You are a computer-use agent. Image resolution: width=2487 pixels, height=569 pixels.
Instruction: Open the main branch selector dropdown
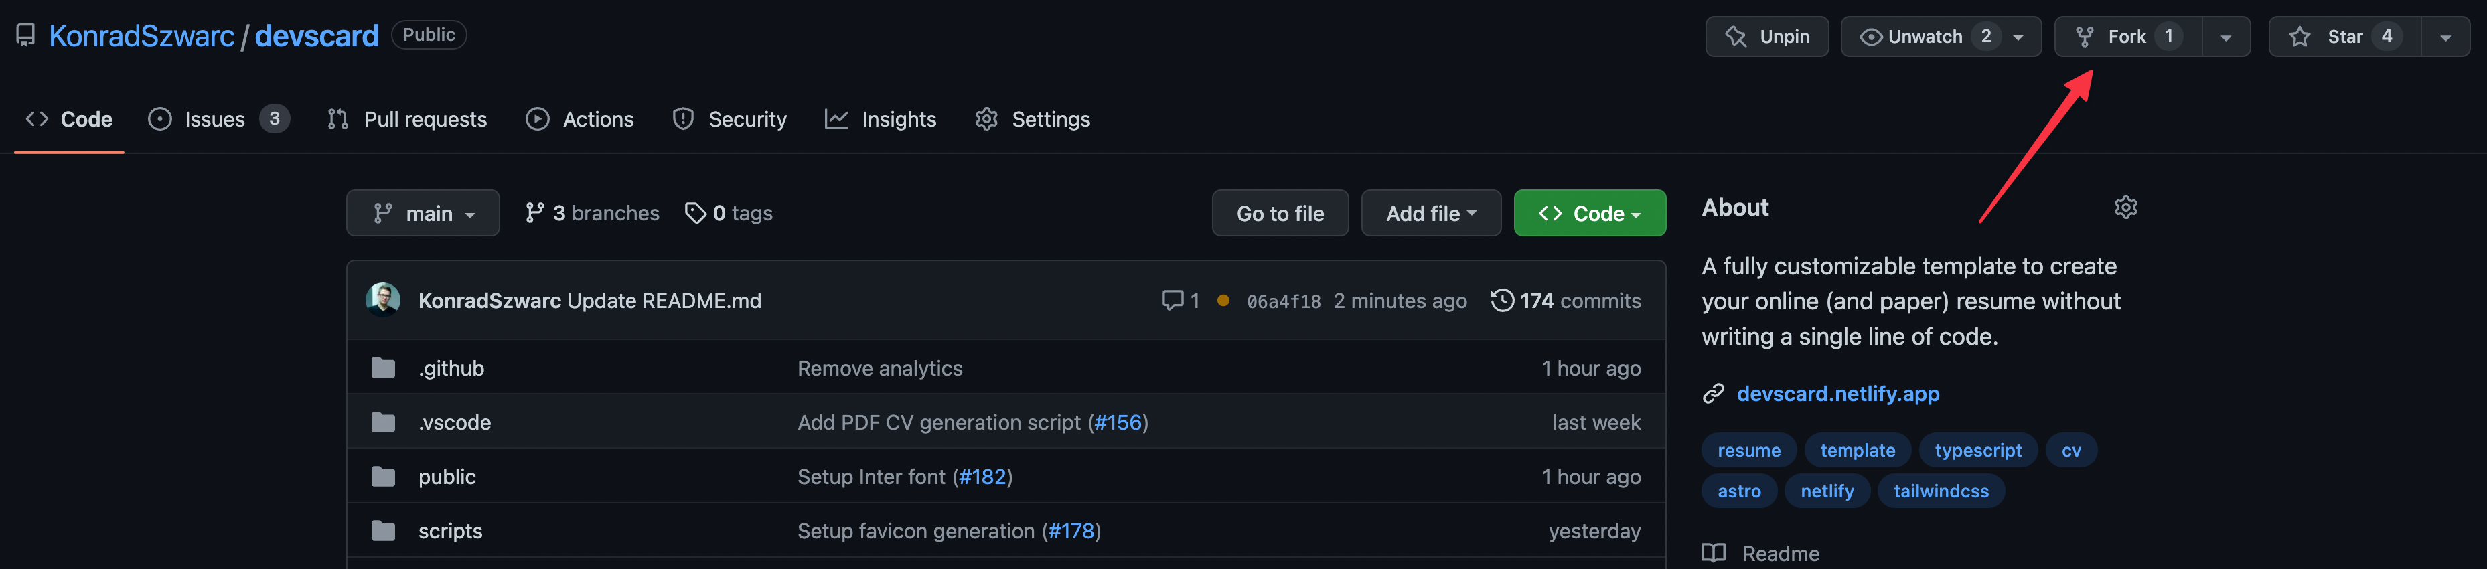coord(423,213)
